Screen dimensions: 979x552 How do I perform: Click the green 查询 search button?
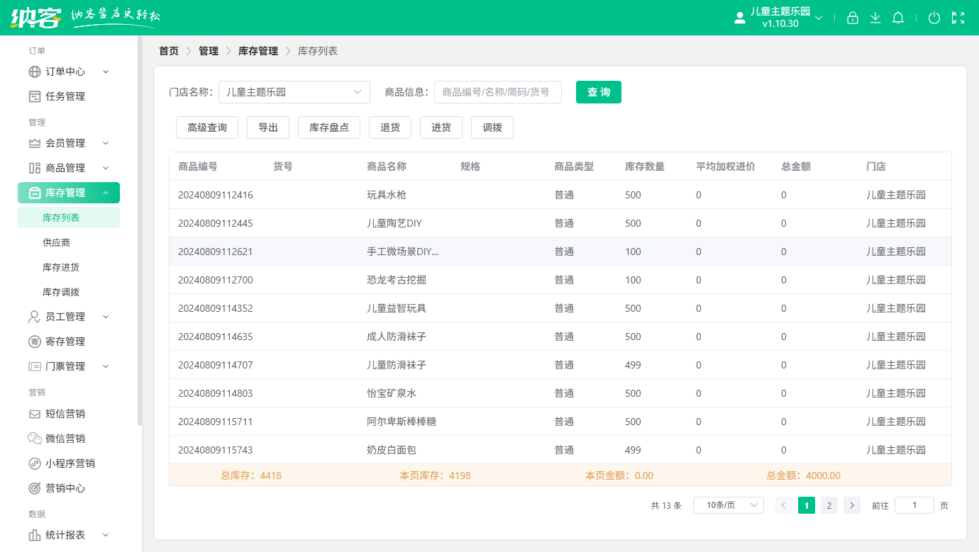point(598,92)
